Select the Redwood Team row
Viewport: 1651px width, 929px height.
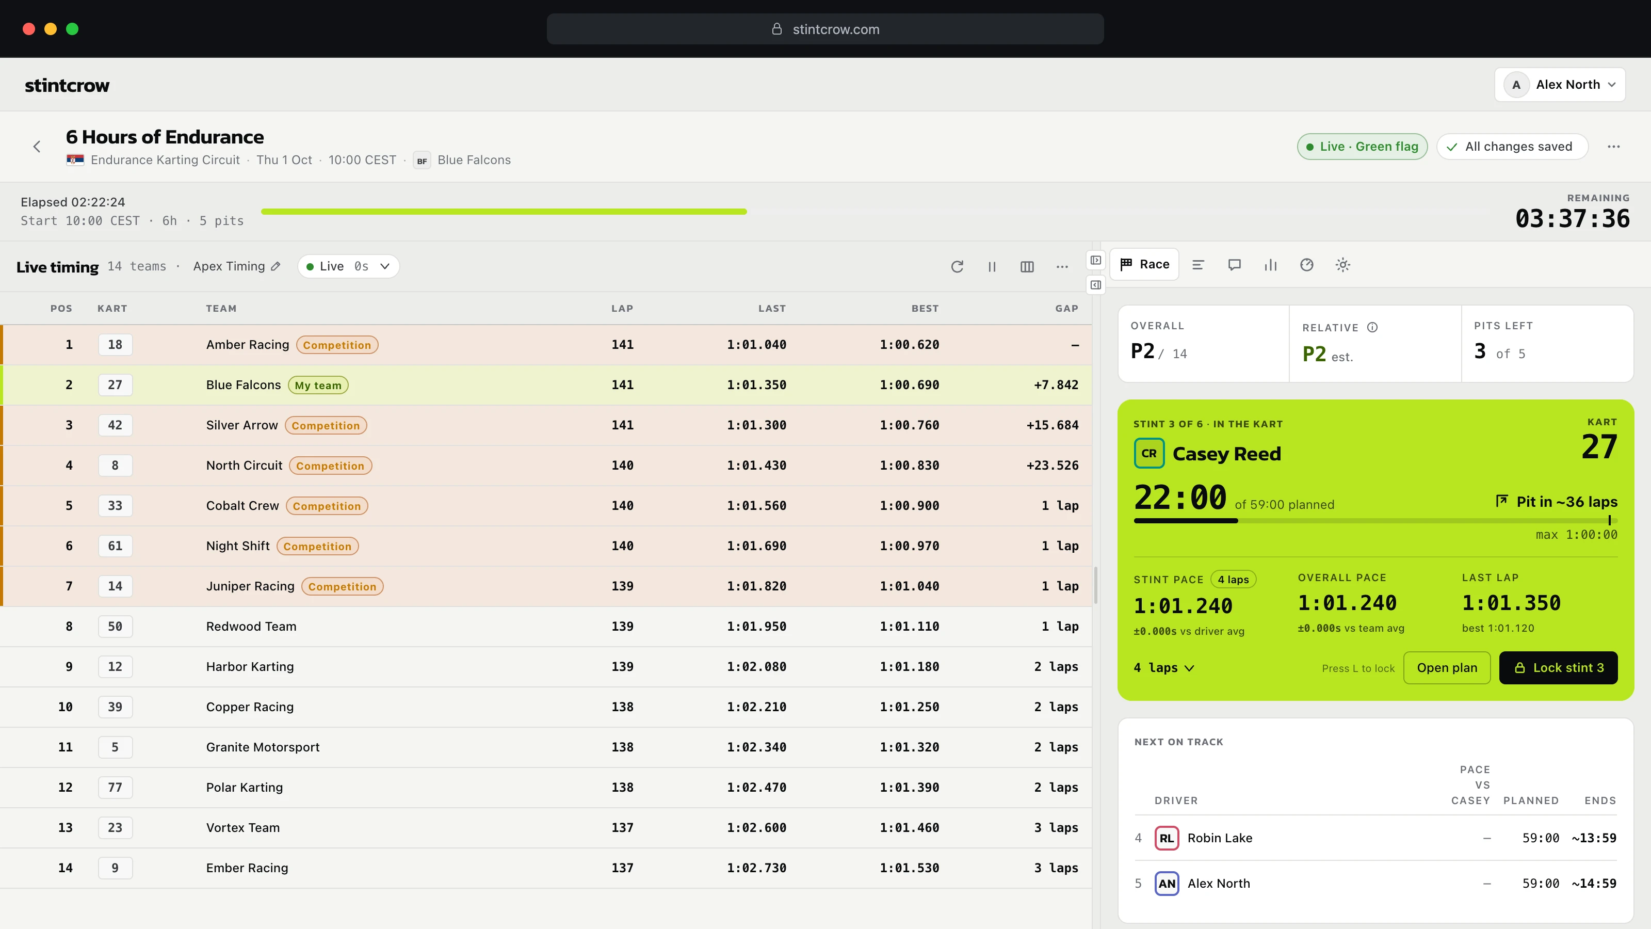pos(546,627)
